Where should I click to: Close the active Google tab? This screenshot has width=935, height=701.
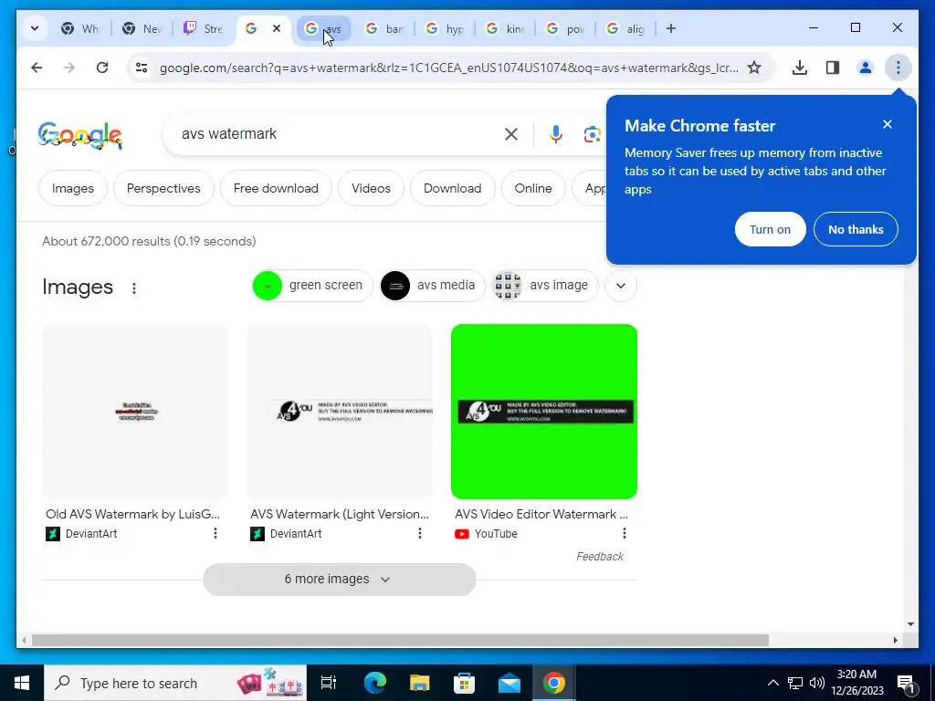(x=277, y=28)
